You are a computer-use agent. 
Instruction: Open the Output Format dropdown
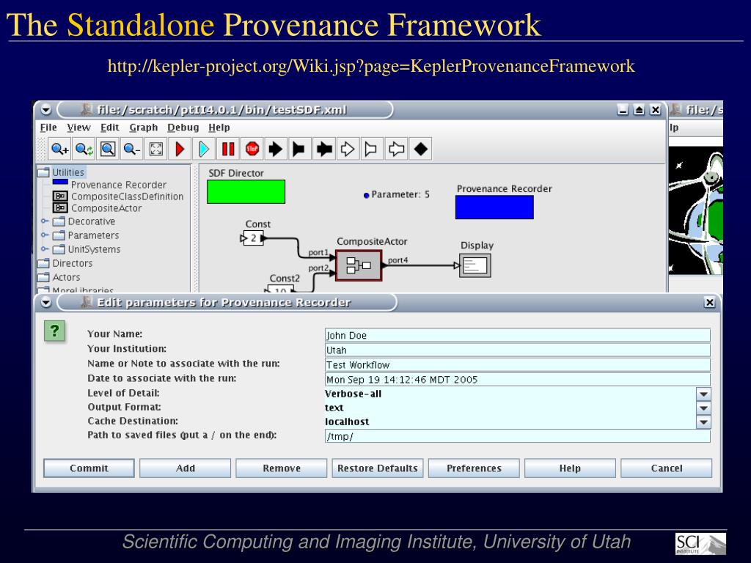tap(703, 408)
